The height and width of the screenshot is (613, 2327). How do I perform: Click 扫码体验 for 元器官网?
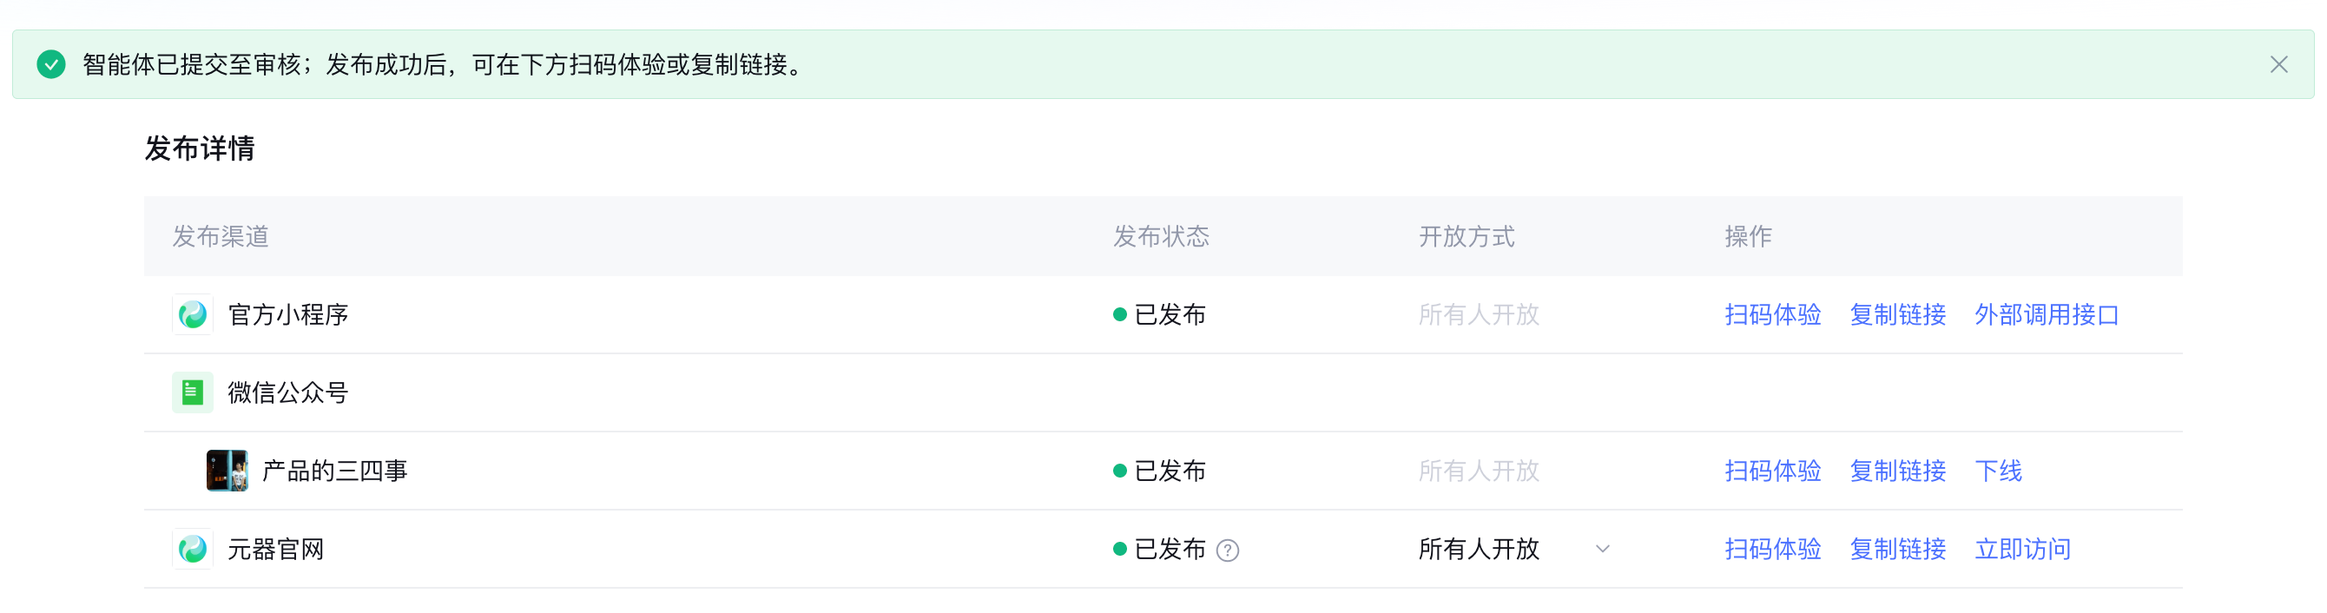coord(1772,549)
